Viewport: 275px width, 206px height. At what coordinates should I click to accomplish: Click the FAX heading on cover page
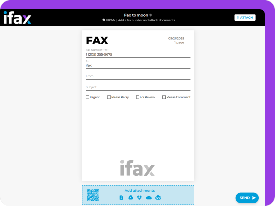[x=97, y=41]
